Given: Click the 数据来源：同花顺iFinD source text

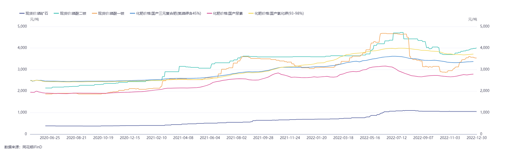Looking at the screenshot, I should pyautogui.click(x=23, y=147).
